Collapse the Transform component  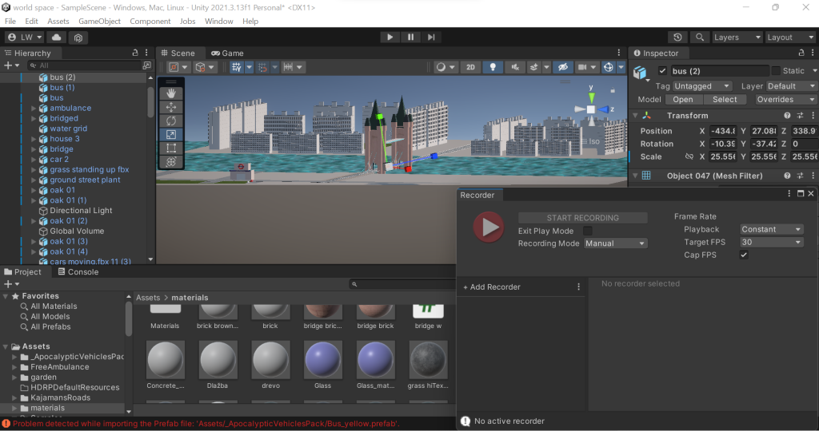point(635,116)
